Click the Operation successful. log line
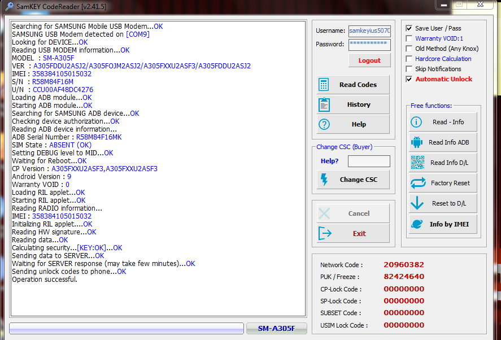The width and height of the screenshot is (501, 340). pos(45,279)
